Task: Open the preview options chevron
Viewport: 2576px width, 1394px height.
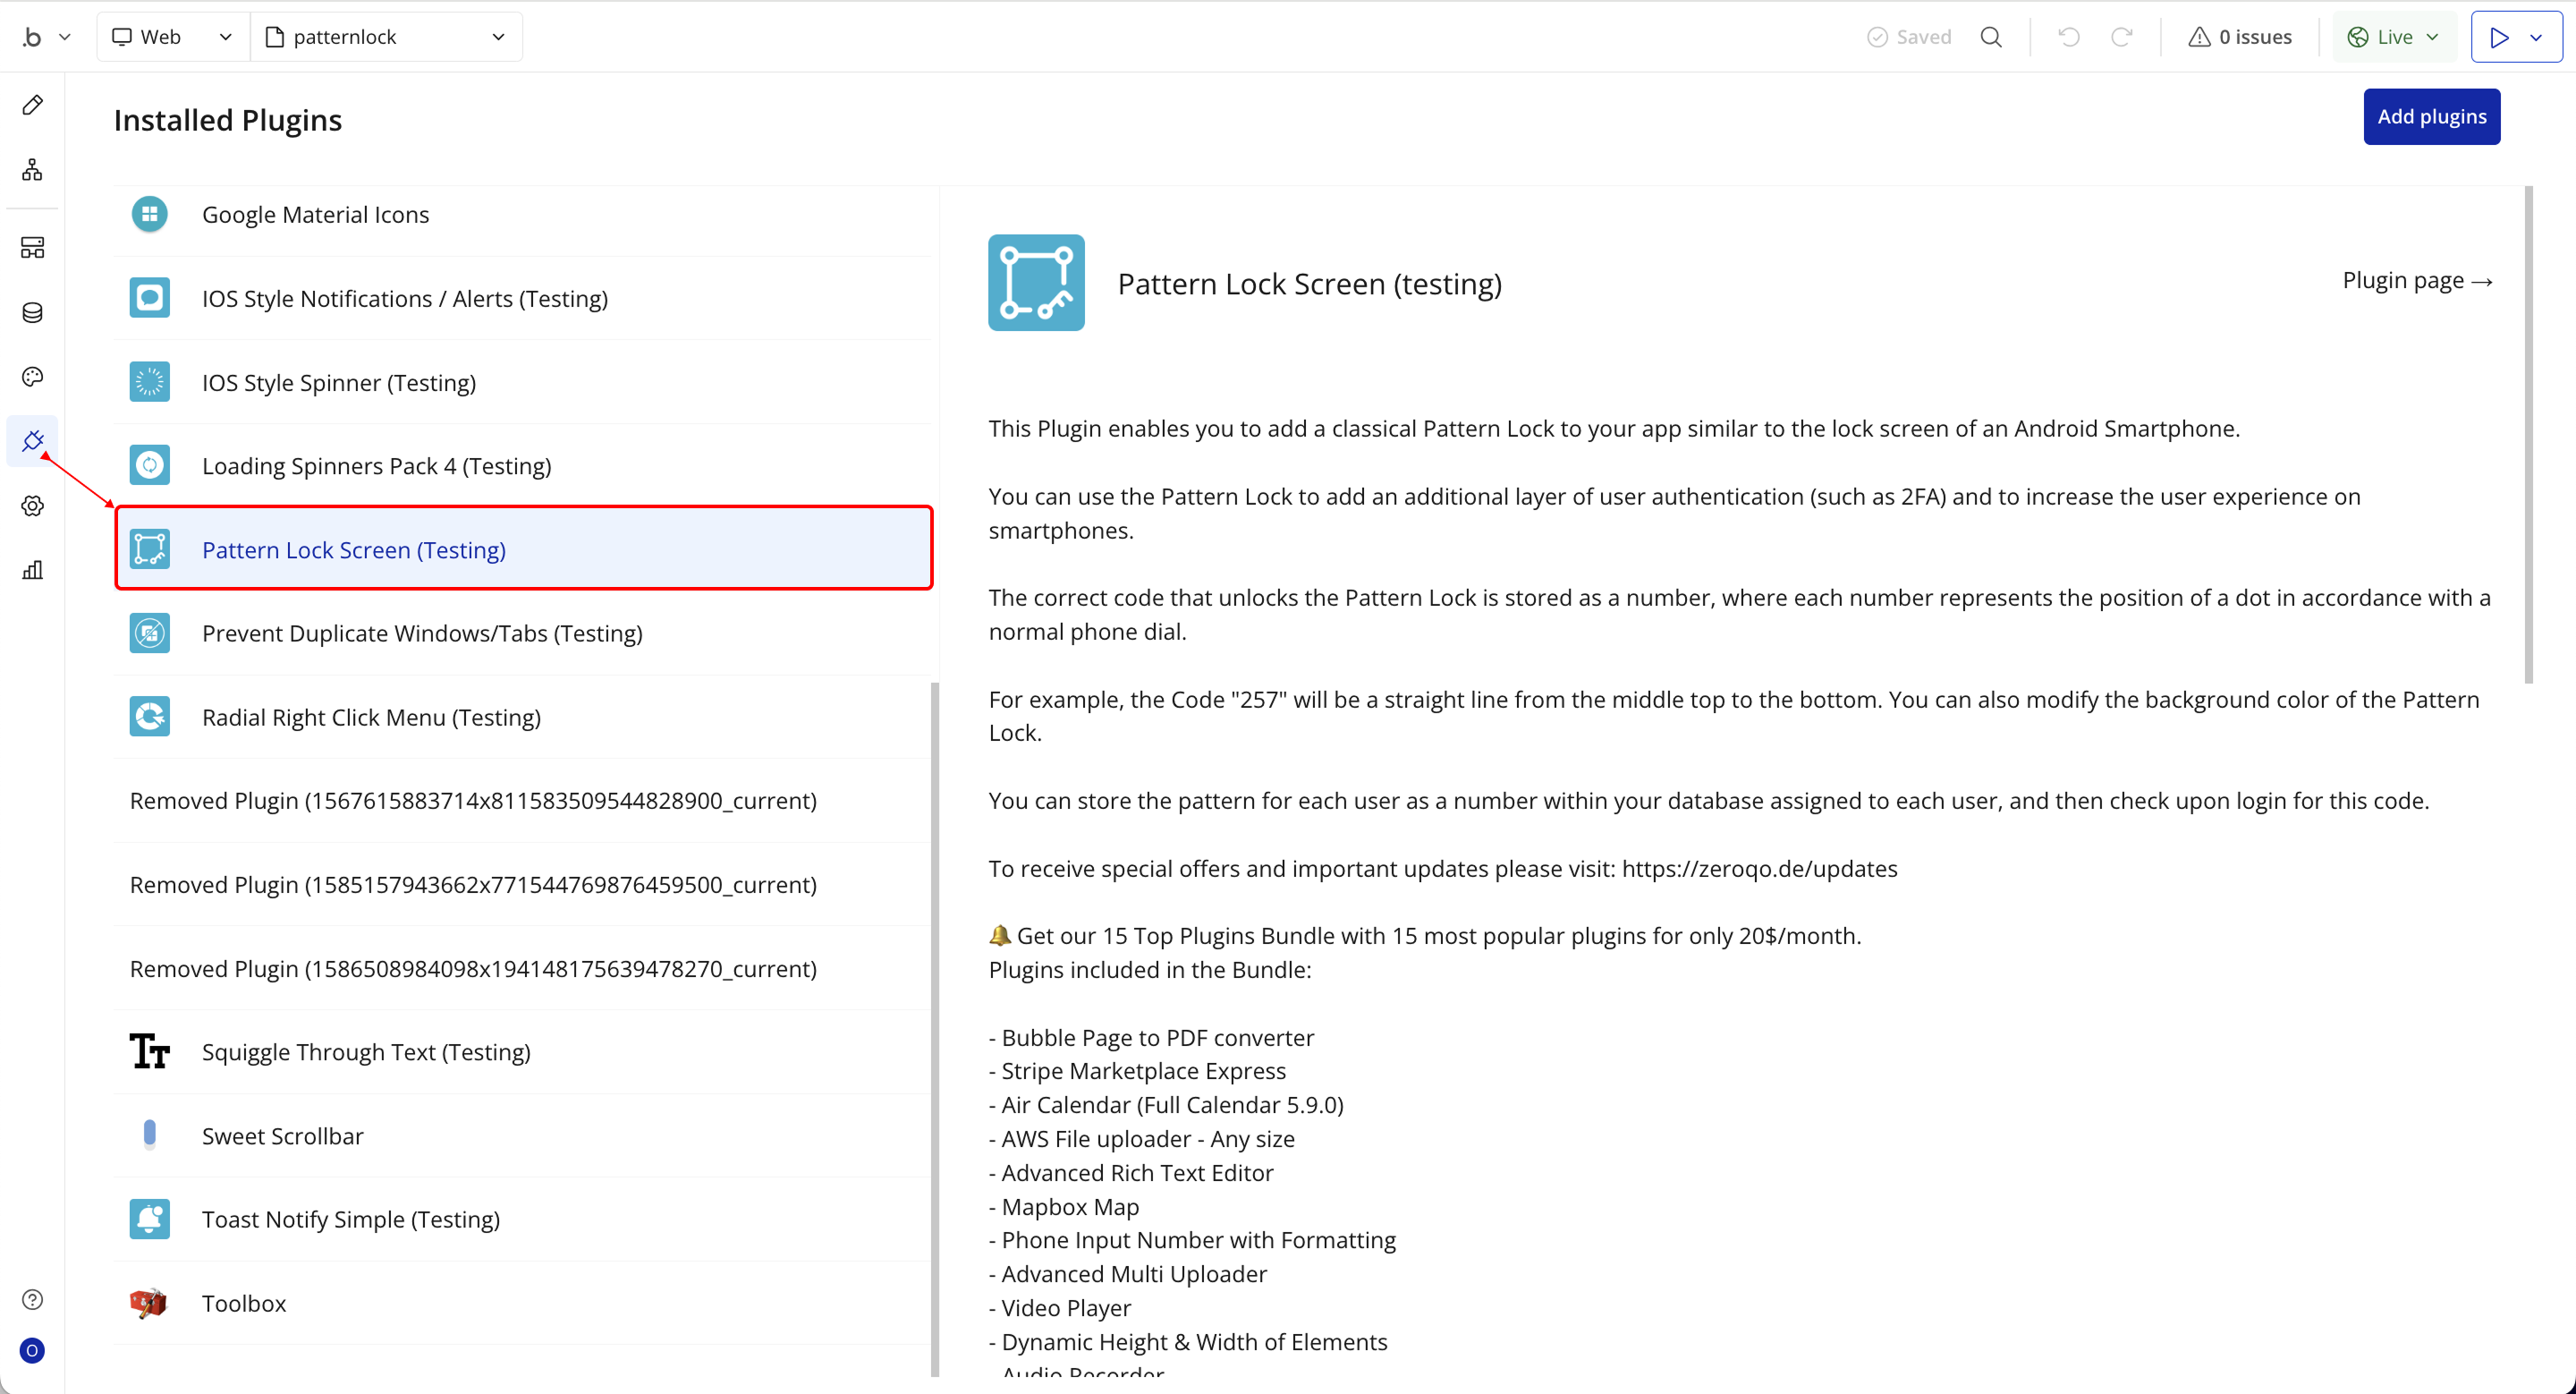Action: 2536,37
